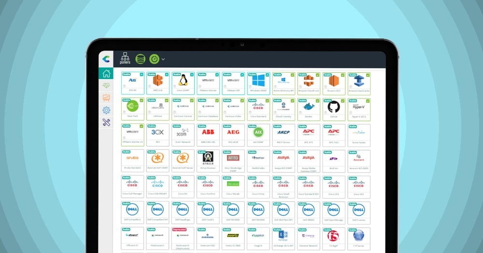The height and width of the screenshot is (253, 483).
Task: Click the green database status icon
Action: point(141,59)
